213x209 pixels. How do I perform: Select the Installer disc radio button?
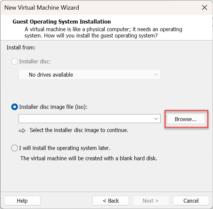(15, 61)
